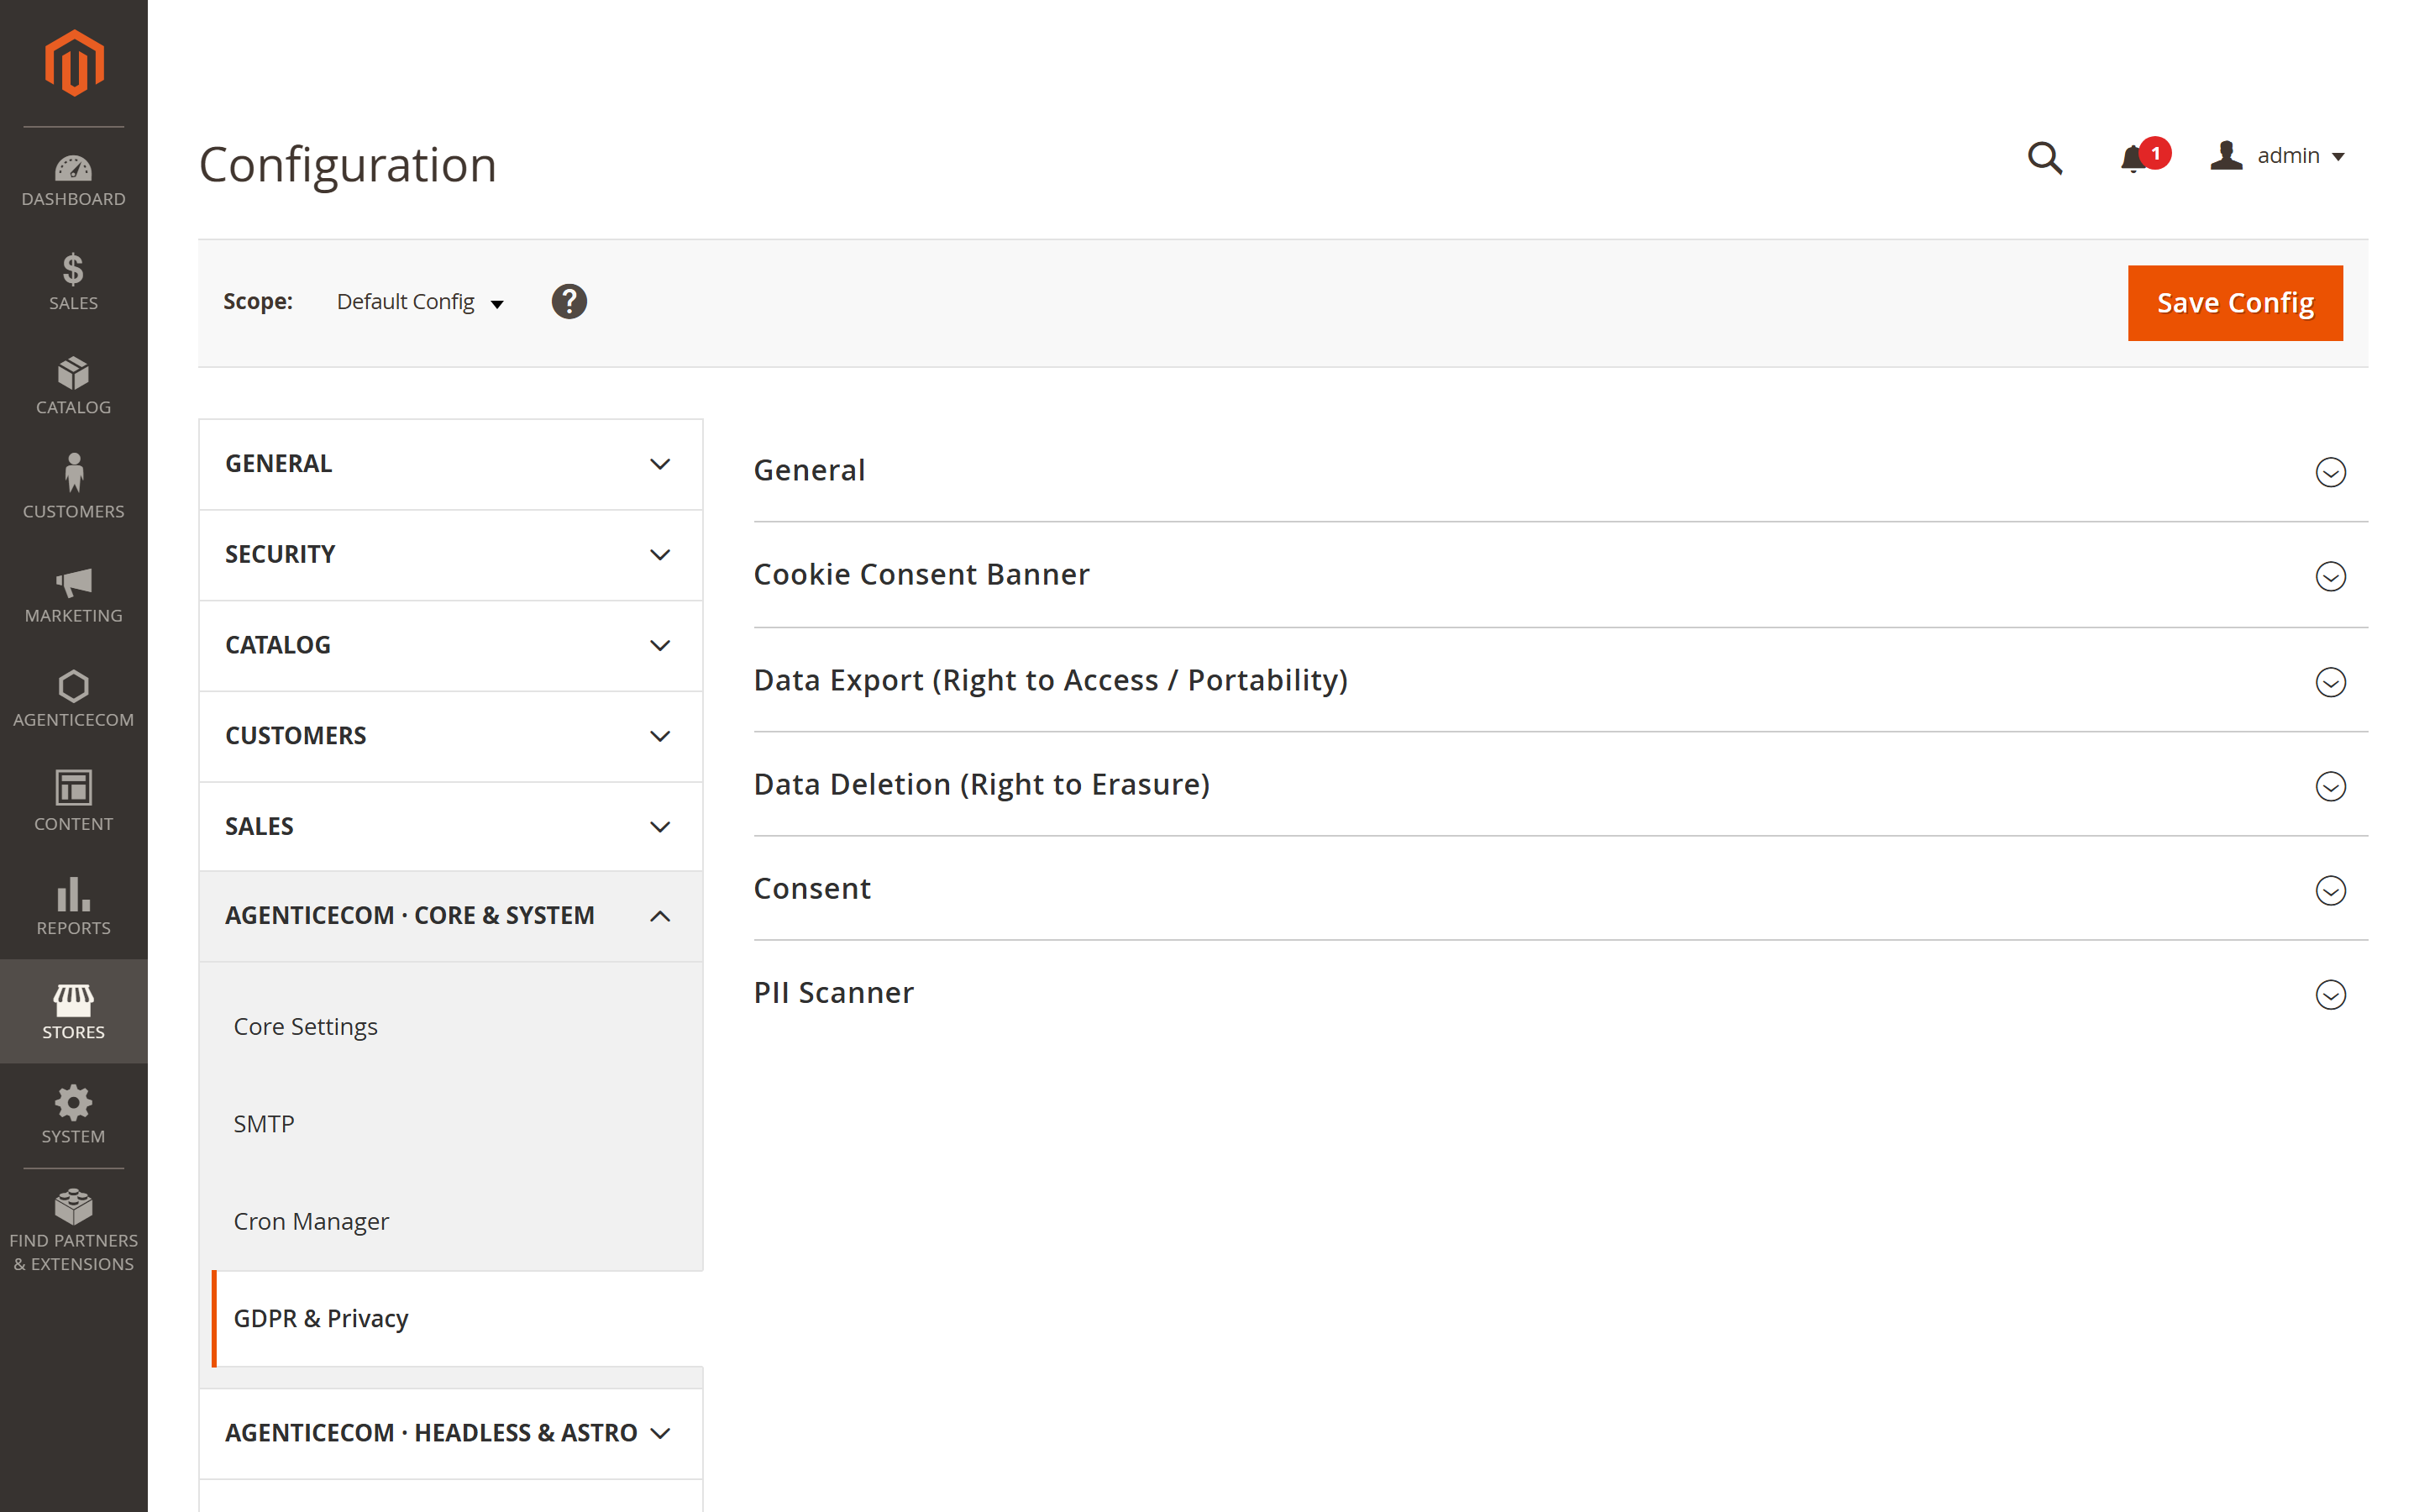Expand the SALES config tab
Image resolution: width=2419 pixels, height=1512 pixels.
(x=450, y=827)
